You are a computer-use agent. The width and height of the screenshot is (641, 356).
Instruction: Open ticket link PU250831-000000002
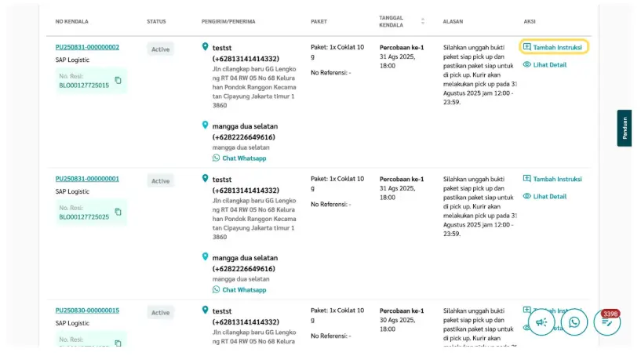pos(87,47)
